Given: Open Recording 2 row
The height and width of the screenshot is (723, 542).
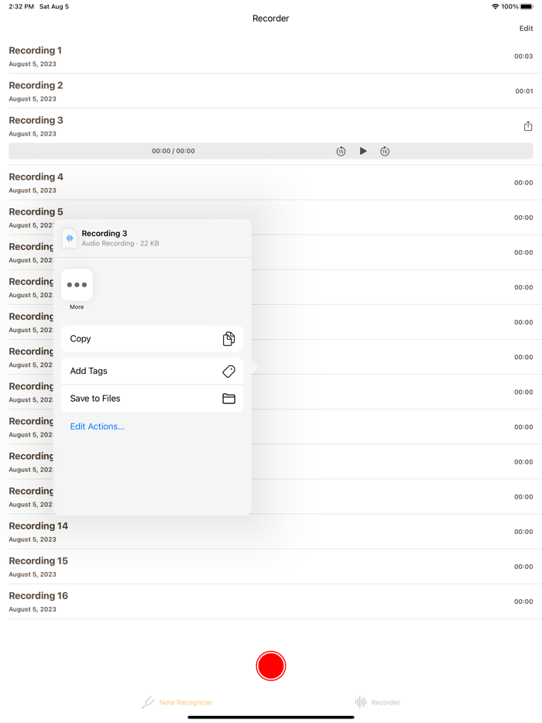Looking at the screenshot, I should click(x=271, y=91).
